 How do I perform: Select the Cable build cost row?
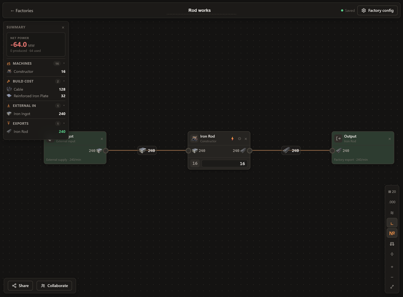click(36, 89)
